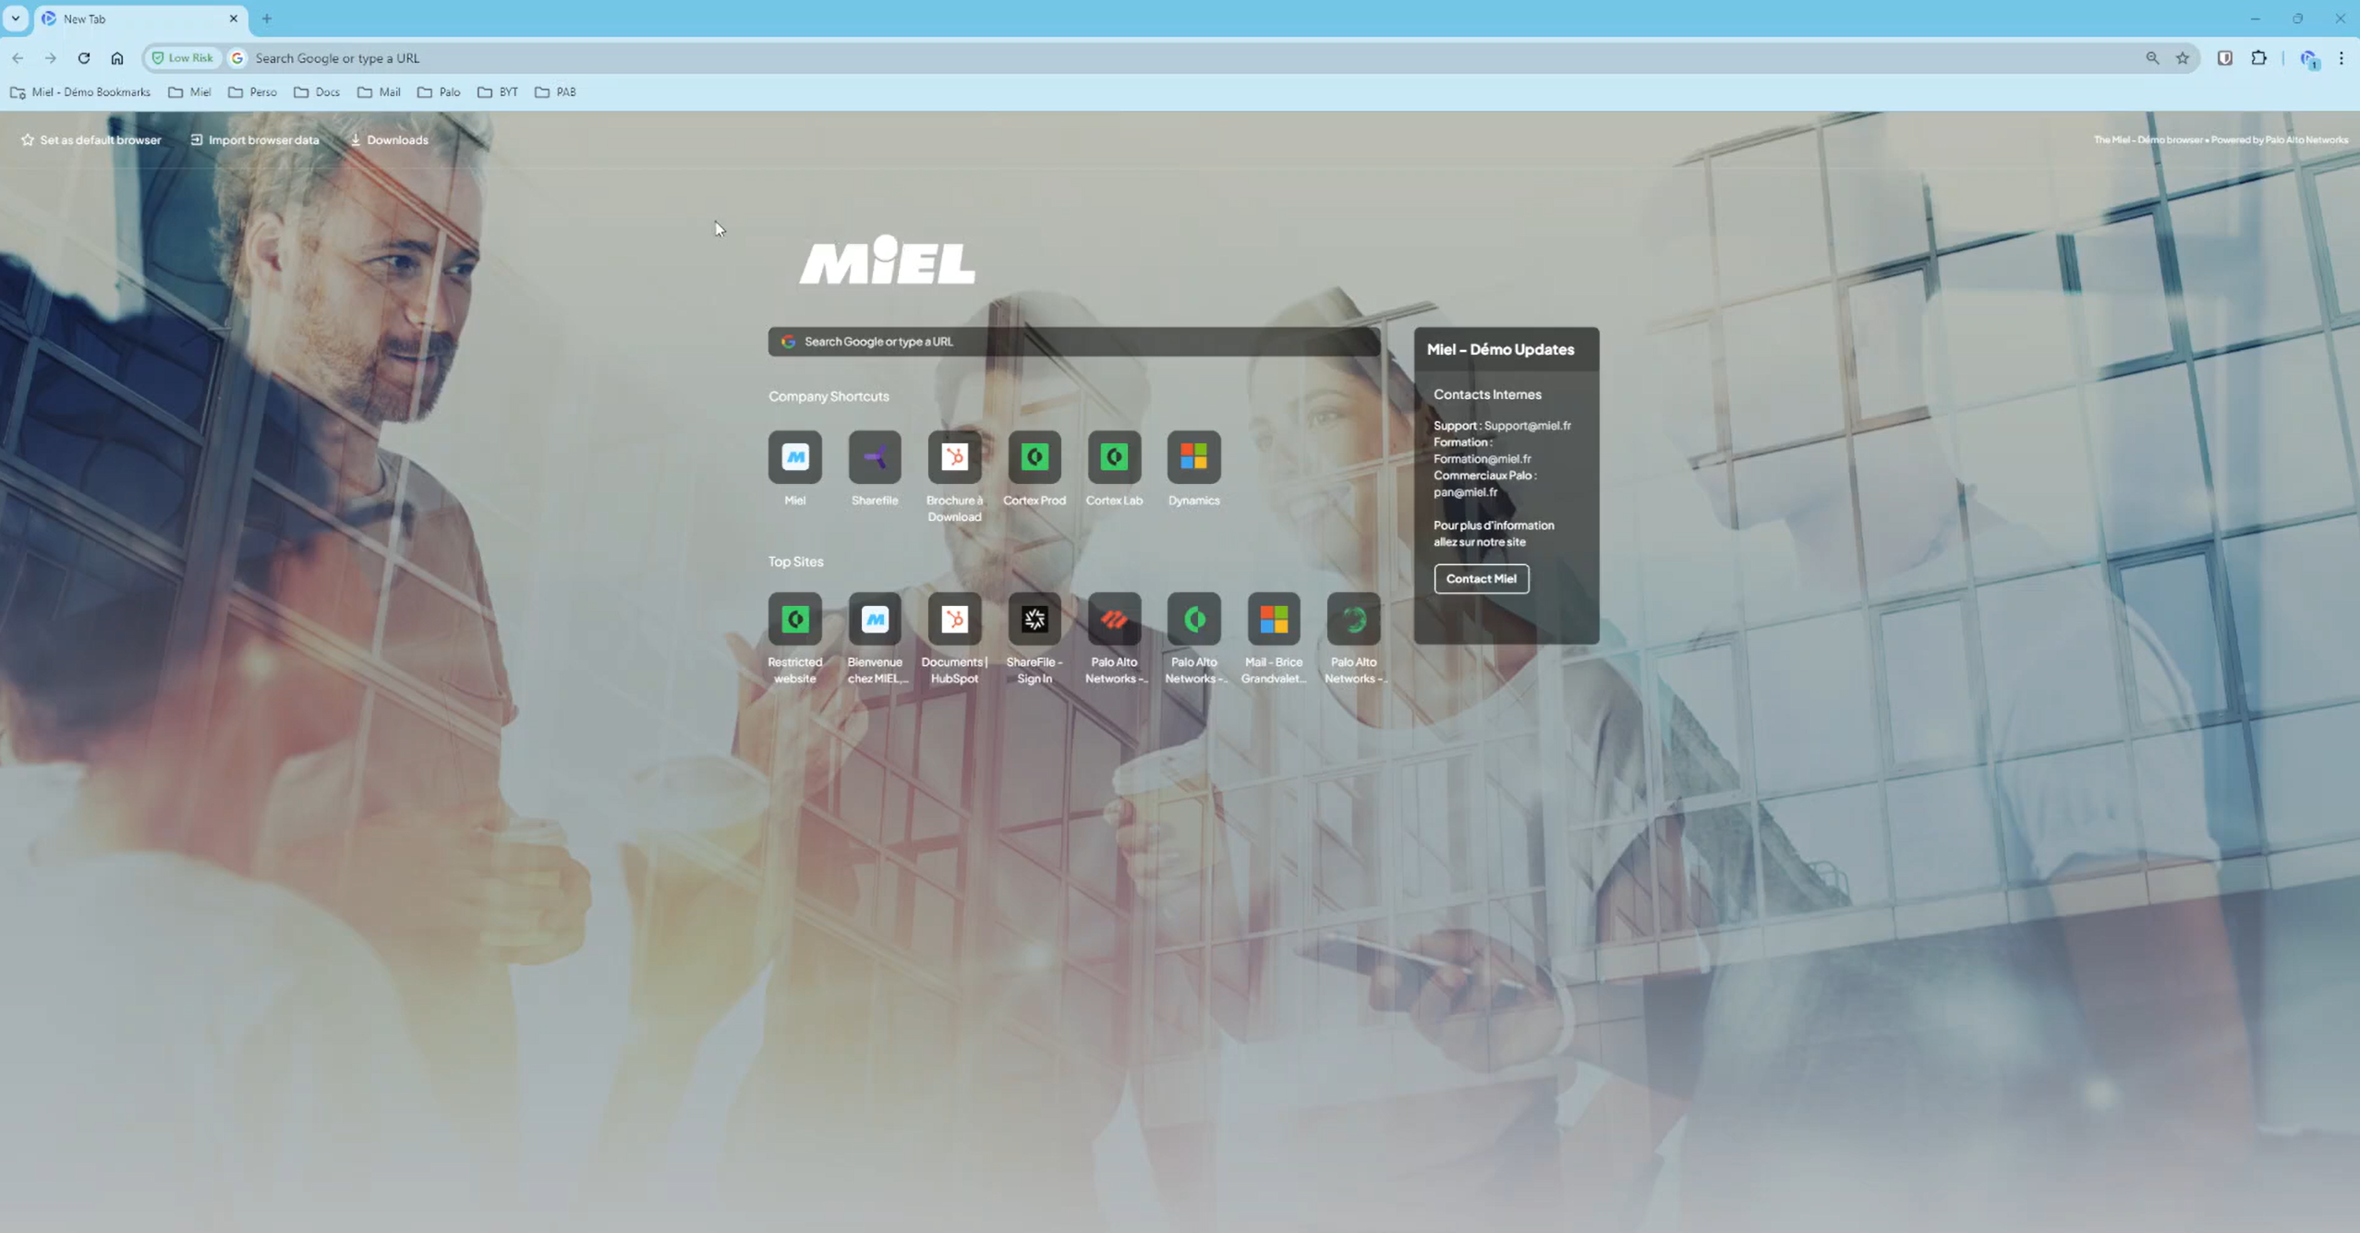Viewport: 2360px width, 1233px height.
Task: Open the Brochure à Download shortcut
Action: (953, 457)
